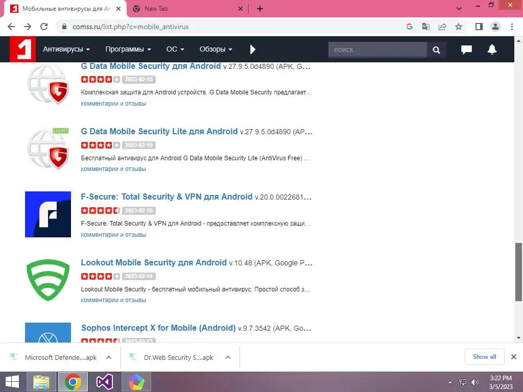Image resolution: width=523 pixels, height=392 pixels.
Task: View site security padlock info
Action: coord(64,27)
